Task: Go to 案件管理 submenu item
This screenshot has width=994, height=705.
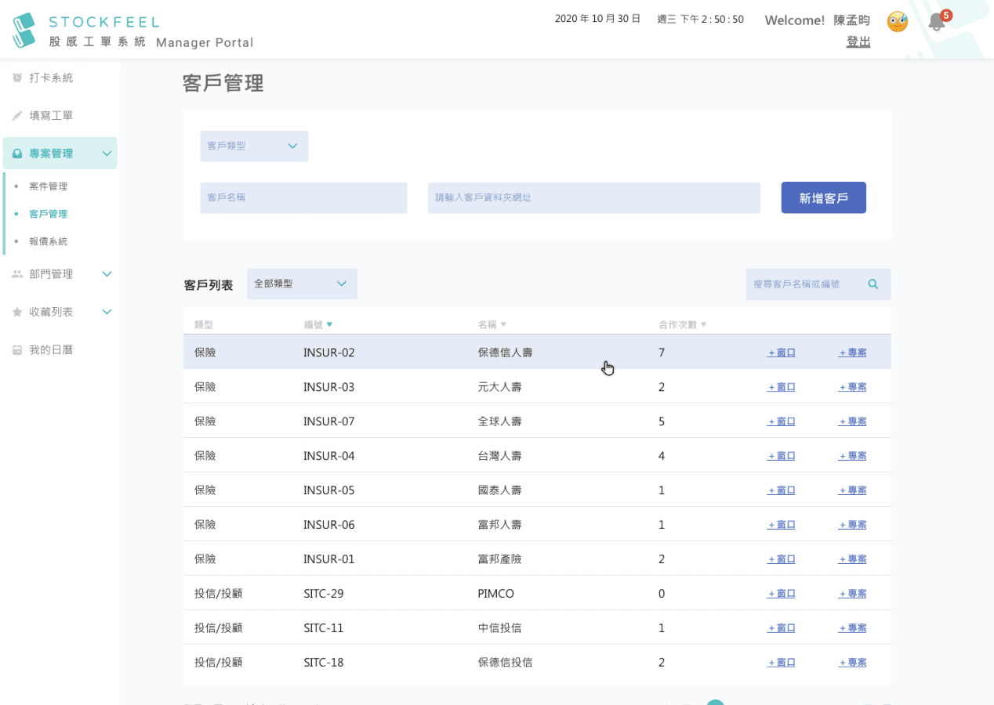Action: (x=48, y=186)
